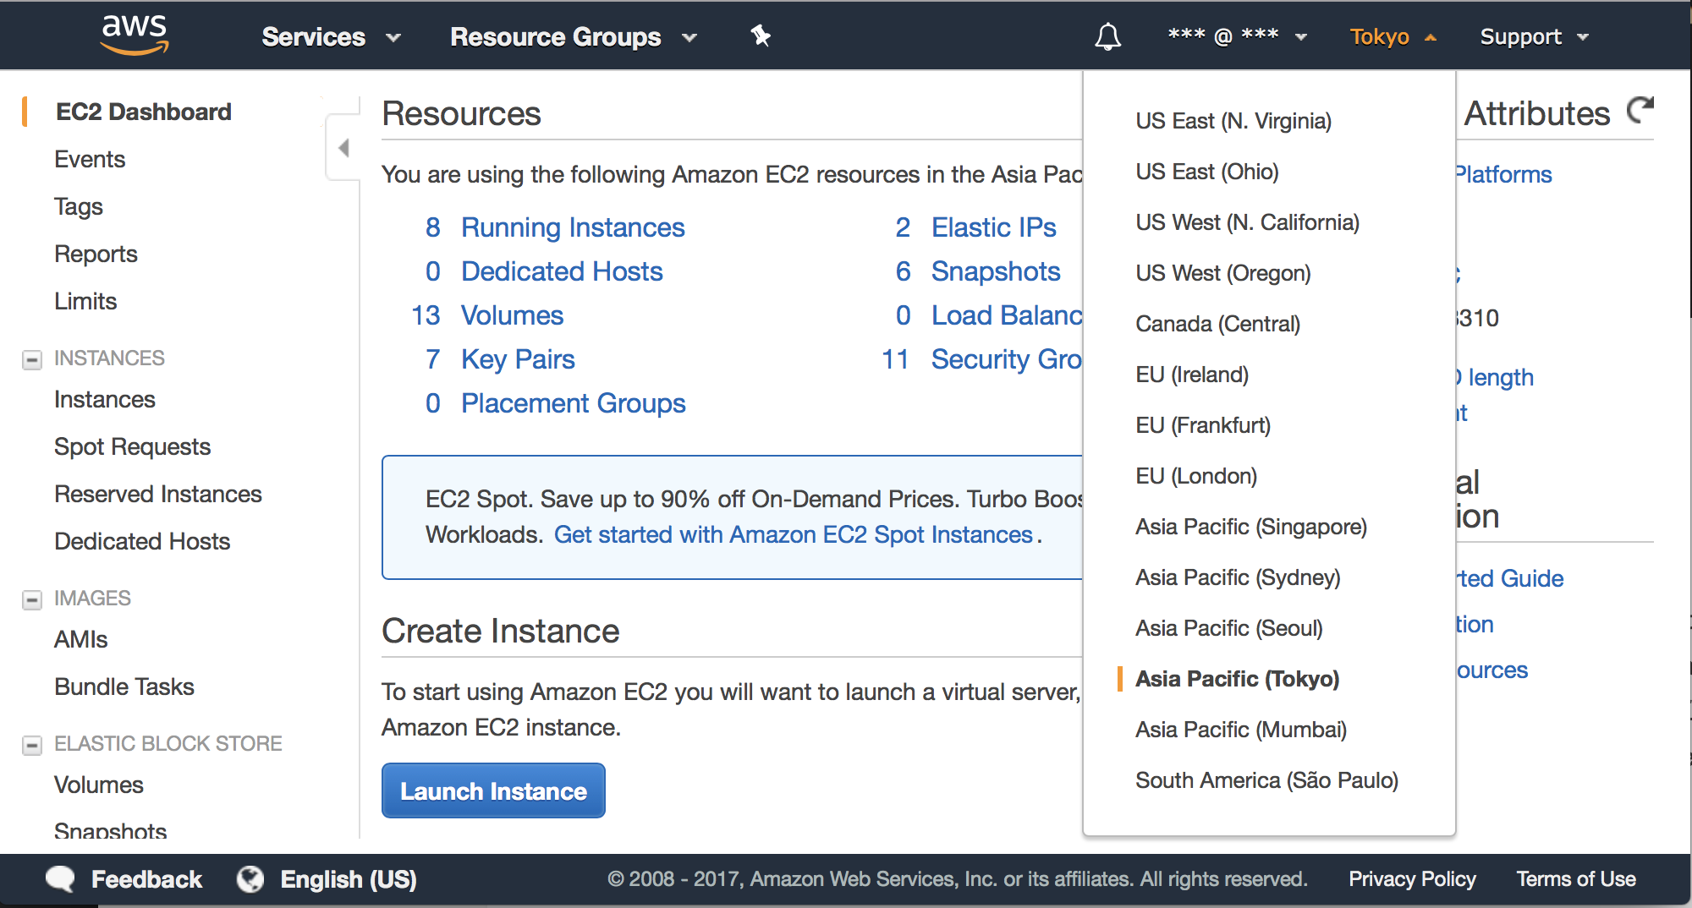Open the Resource Groups dropdown

click(x=574, y=36)
